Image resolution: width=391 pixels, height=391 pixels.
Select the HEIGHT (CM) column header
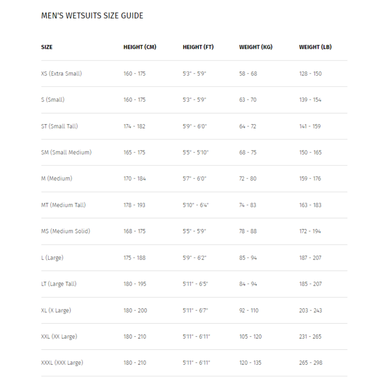pyautogui.click(x=140, y=47)
